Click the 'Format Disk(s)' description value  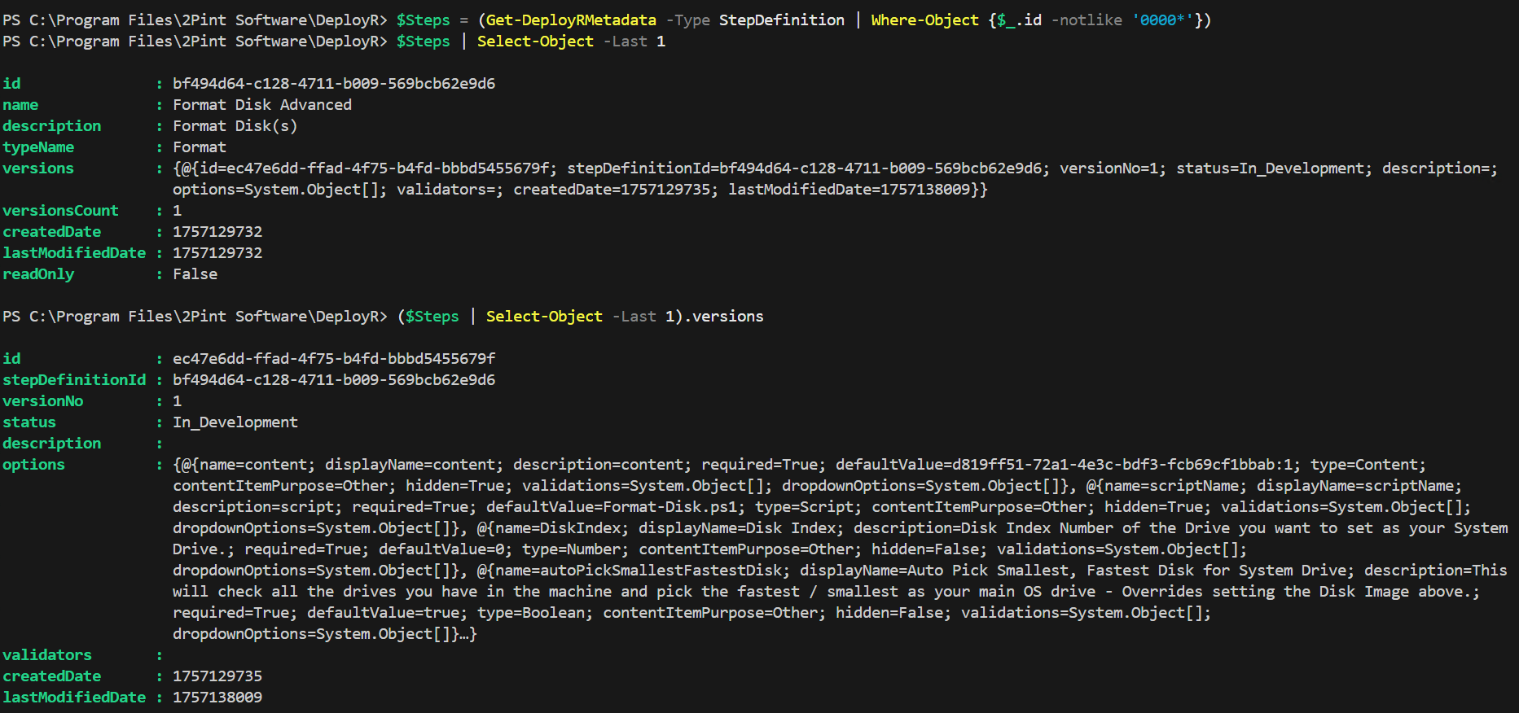235,125
